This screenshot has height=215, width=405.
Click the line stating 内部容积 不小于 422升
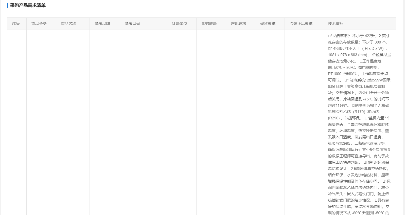359,36
